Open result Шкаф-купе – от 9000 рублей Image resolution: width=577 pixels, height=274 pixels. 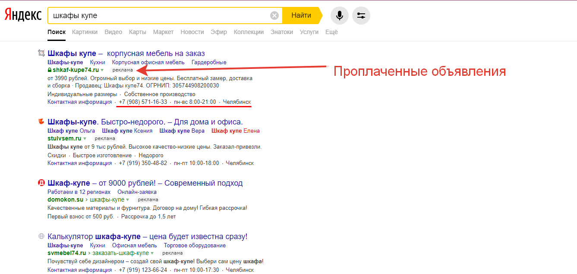coord(145,183)
